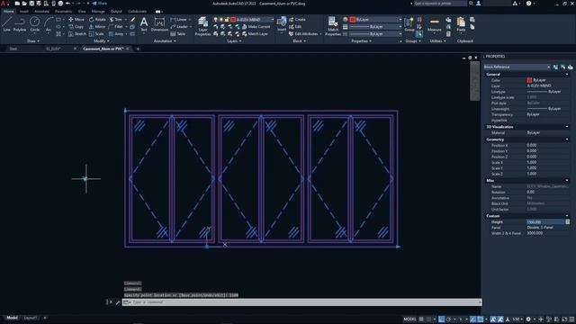Click the Measure utility
This screenshot has width=576, height=324.
(x=434, y=24)
